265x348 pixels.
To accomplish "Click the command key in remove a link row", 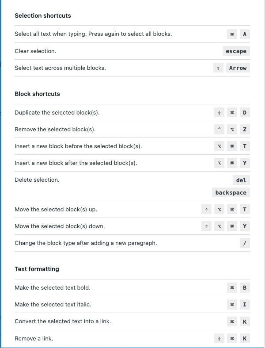I will 232,338.
